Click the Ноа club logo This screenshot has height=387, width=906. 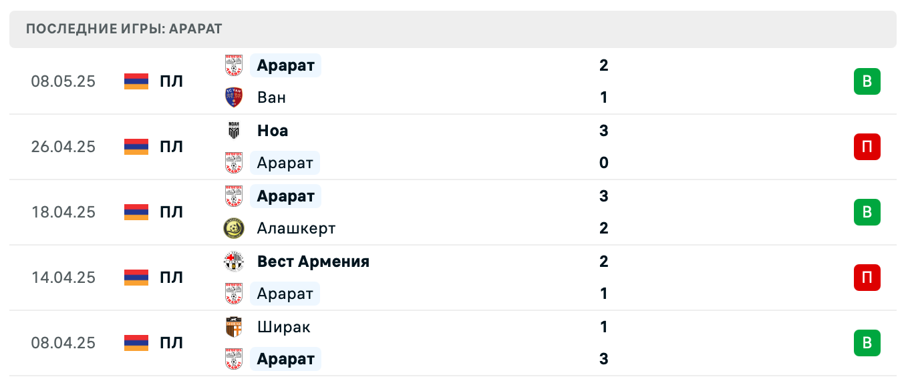coord(233,131)
